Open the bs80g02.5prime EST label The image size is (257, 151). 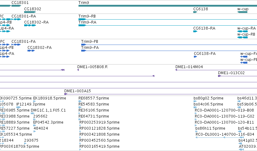pyautogui.click(x=208, y=98)
